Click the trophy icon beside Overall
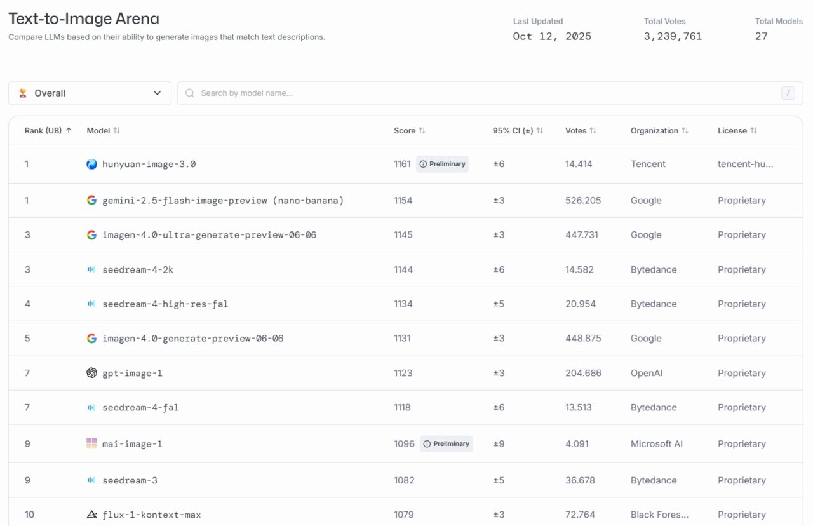The height and width of the screenshot is (526, 813). pos(23,93)
